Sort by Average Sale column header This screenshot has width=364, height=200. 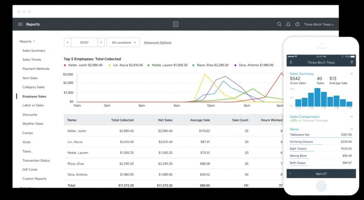click(x=200, y=120)
